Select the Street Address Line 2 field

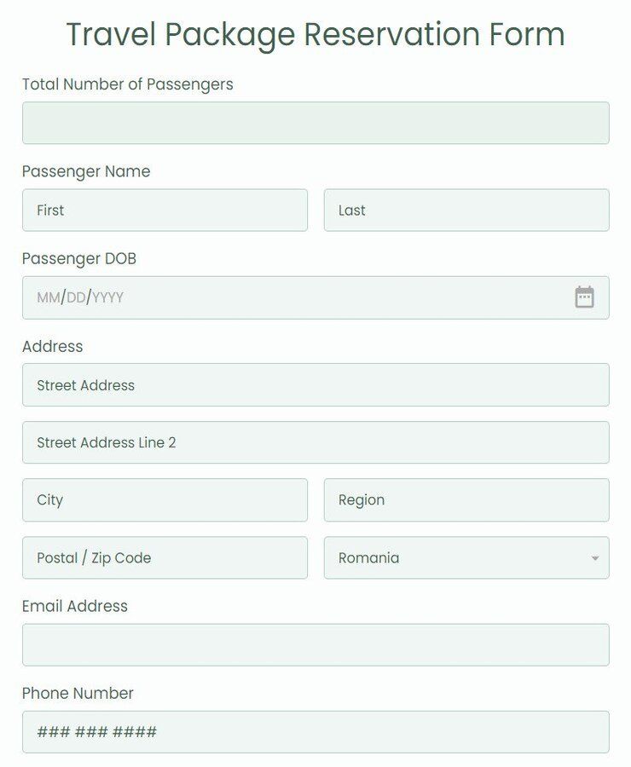pos(315,443)
